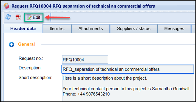Click the toolbar separator beside Edit
The width and height of the screenshot is (196, 102).
tap(51, 17)
